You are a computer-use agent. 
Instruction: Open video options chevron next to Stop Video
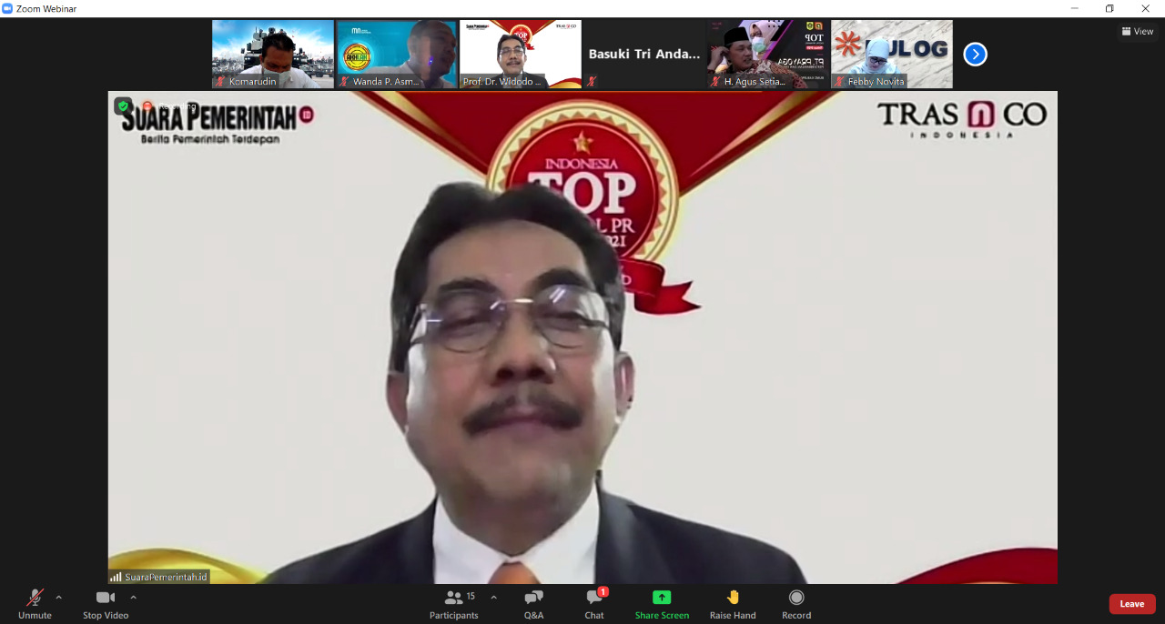[132, 597]
